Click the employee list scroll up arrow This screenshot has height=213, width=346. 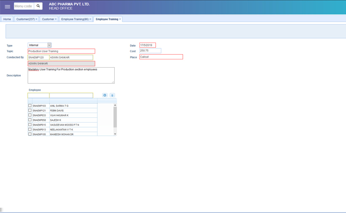coord(115,105)
